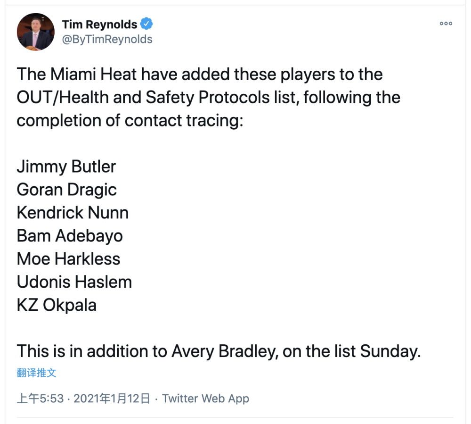
Task: Click the display name Tim Reynolds
Action: (x=100, y=24)
